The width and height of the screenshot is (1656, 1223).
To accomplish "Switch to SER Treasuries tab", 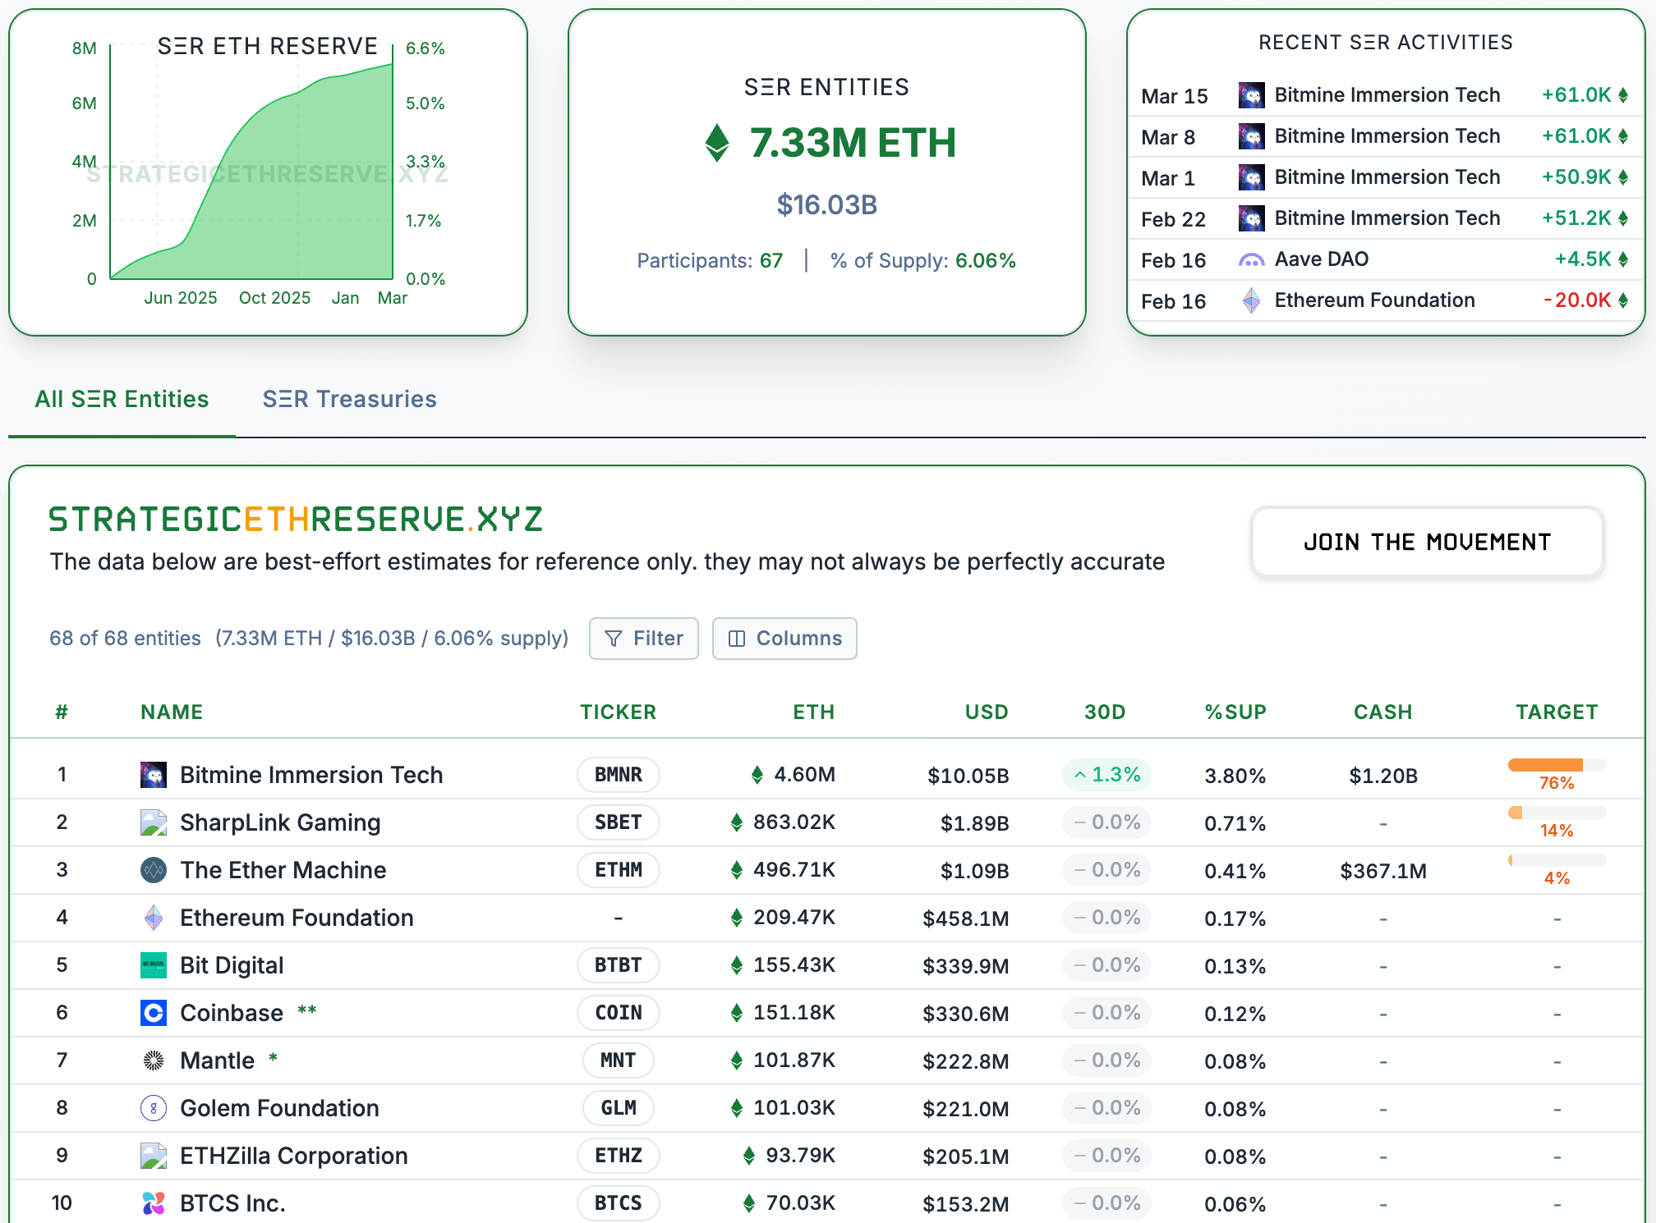I will pos(349,399).
